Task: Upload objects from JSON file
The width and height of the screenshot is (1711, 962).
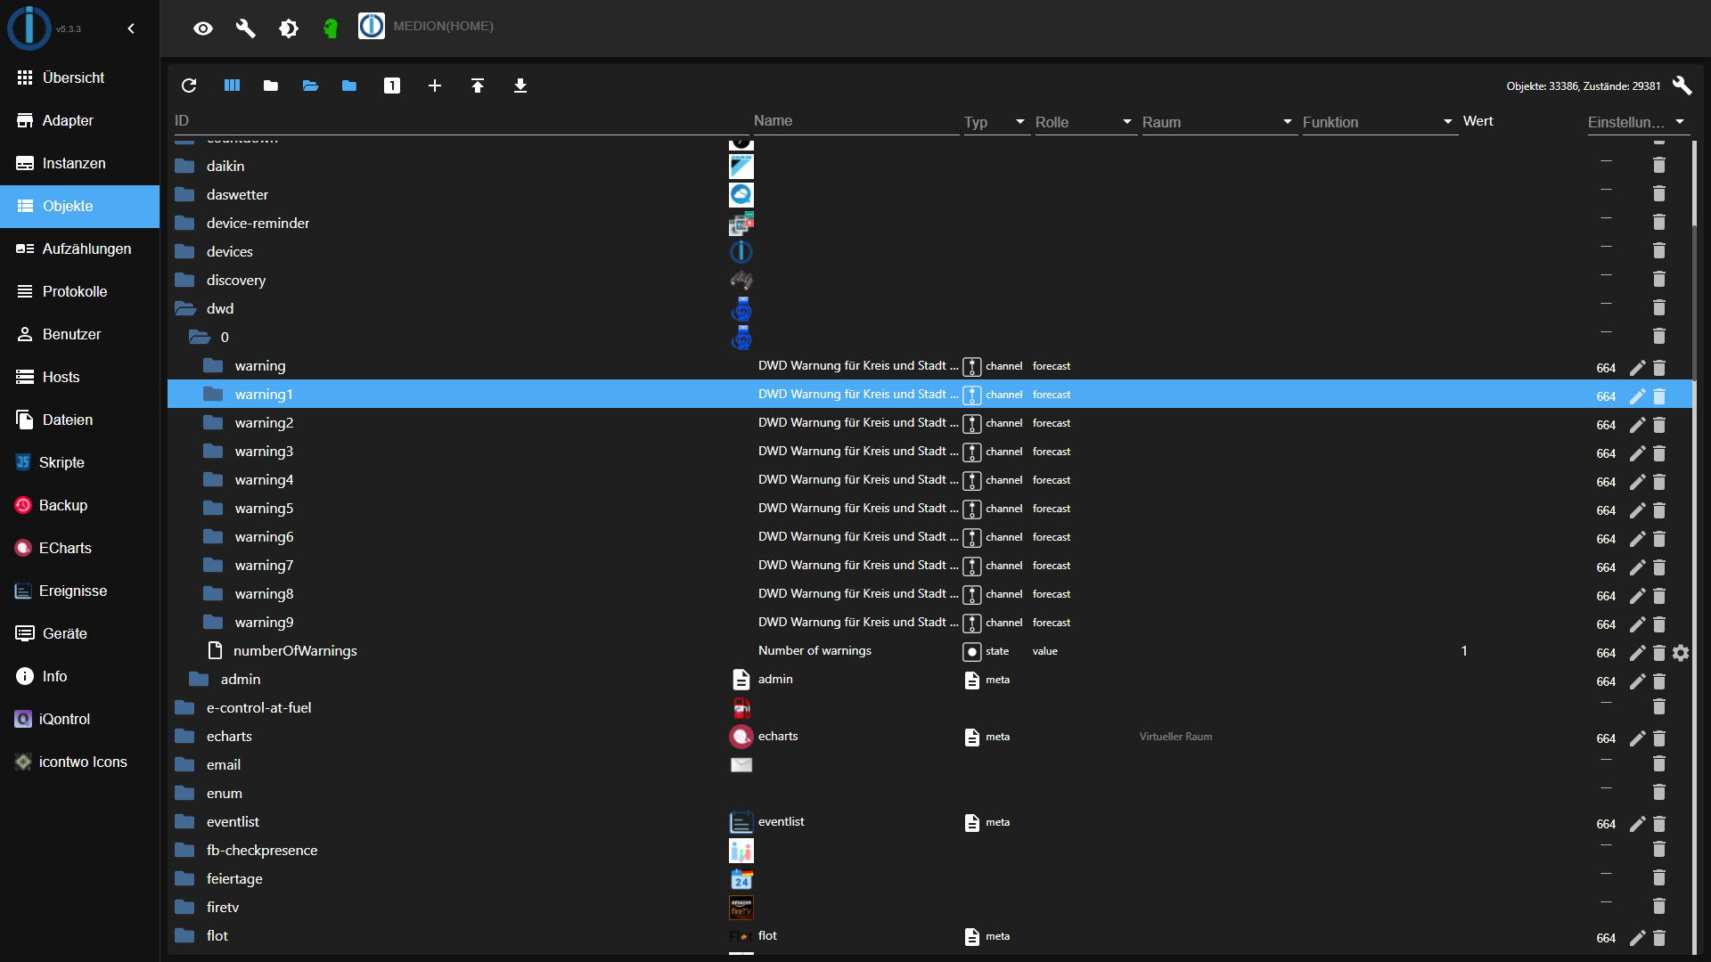Action: [x=478, y=86]
